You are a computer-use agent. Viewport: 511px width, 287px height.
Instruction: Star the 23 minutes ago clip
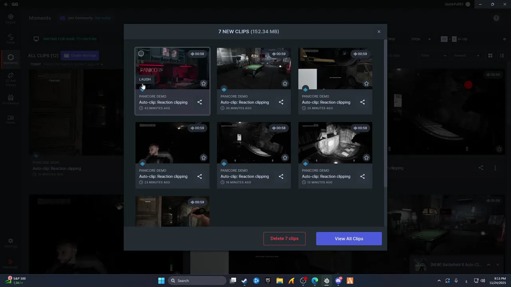[x=204, y=158]
